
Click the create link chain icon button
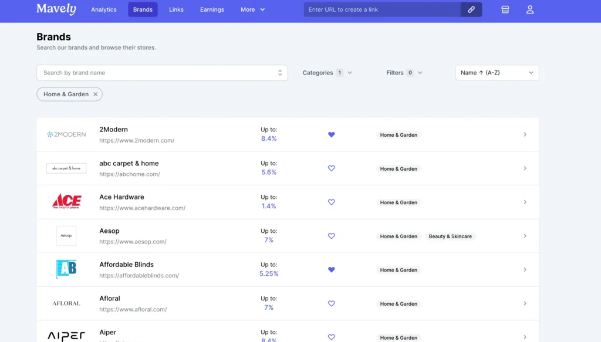[471, 9]
